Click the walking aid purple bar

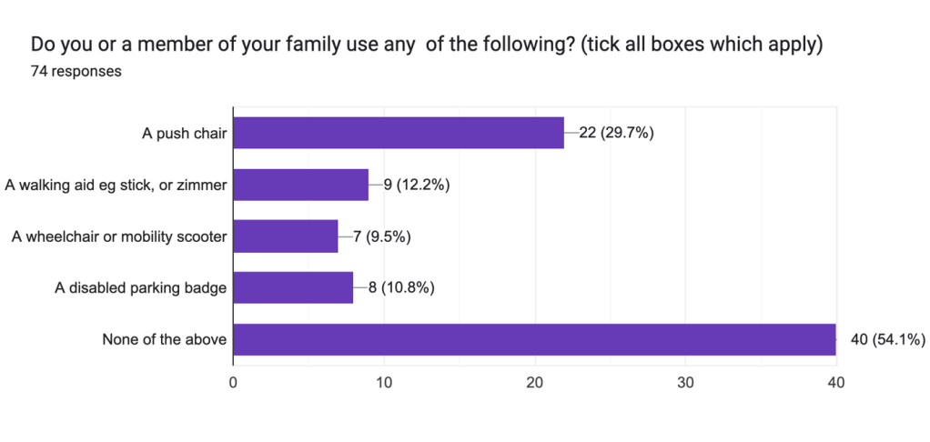click(301, 185)
